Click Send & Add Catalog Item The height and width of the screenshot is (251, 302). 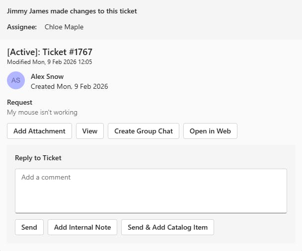click(x=167, y=227)
